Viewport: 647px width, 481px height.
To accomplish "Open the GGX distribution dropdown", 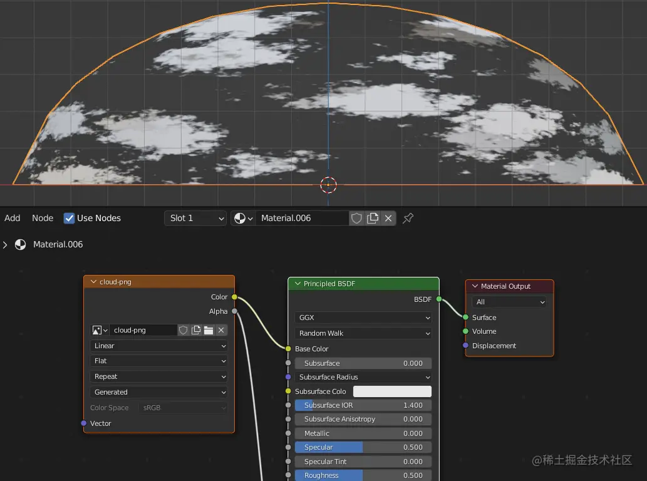I will (x=363, y=318).
